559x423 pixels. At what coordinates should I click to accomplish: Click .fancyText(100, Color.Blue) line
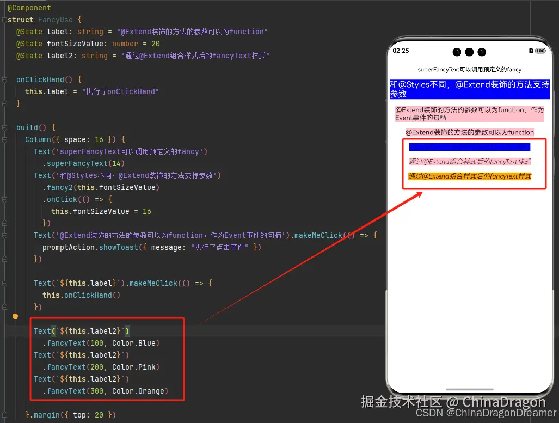pyautogui.click(x=101, y=343)
